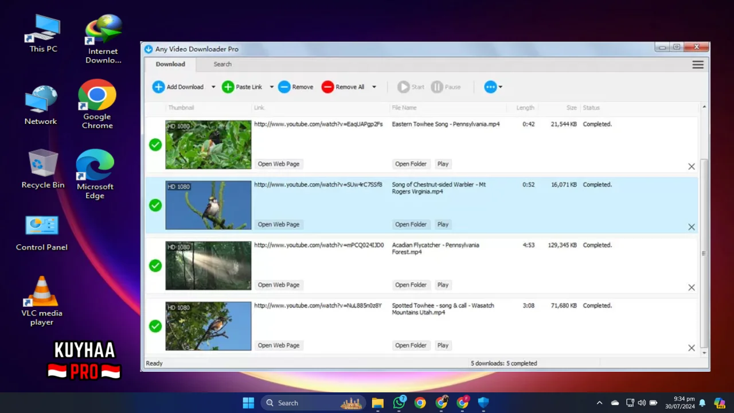The width and height of the screenshot is (734, 413).
Task: Open Folder for Chestnut-sided Warbler video
Action: [411, 224]
